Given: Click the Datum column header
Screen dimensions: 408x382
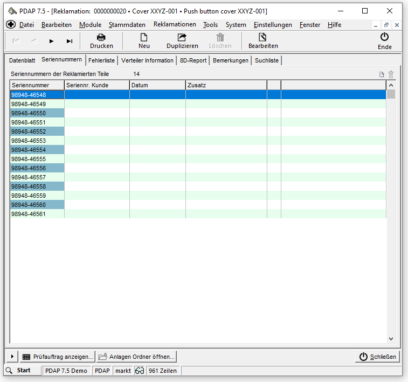Looking at the screenshot, I should click(158, 85).
